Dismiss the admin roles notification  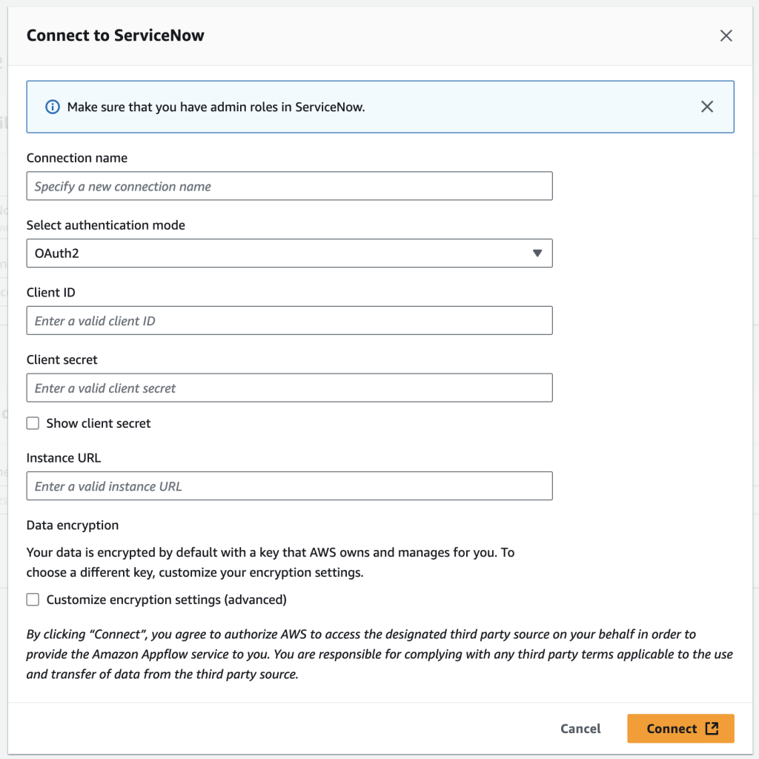click(x=707, y=107)
